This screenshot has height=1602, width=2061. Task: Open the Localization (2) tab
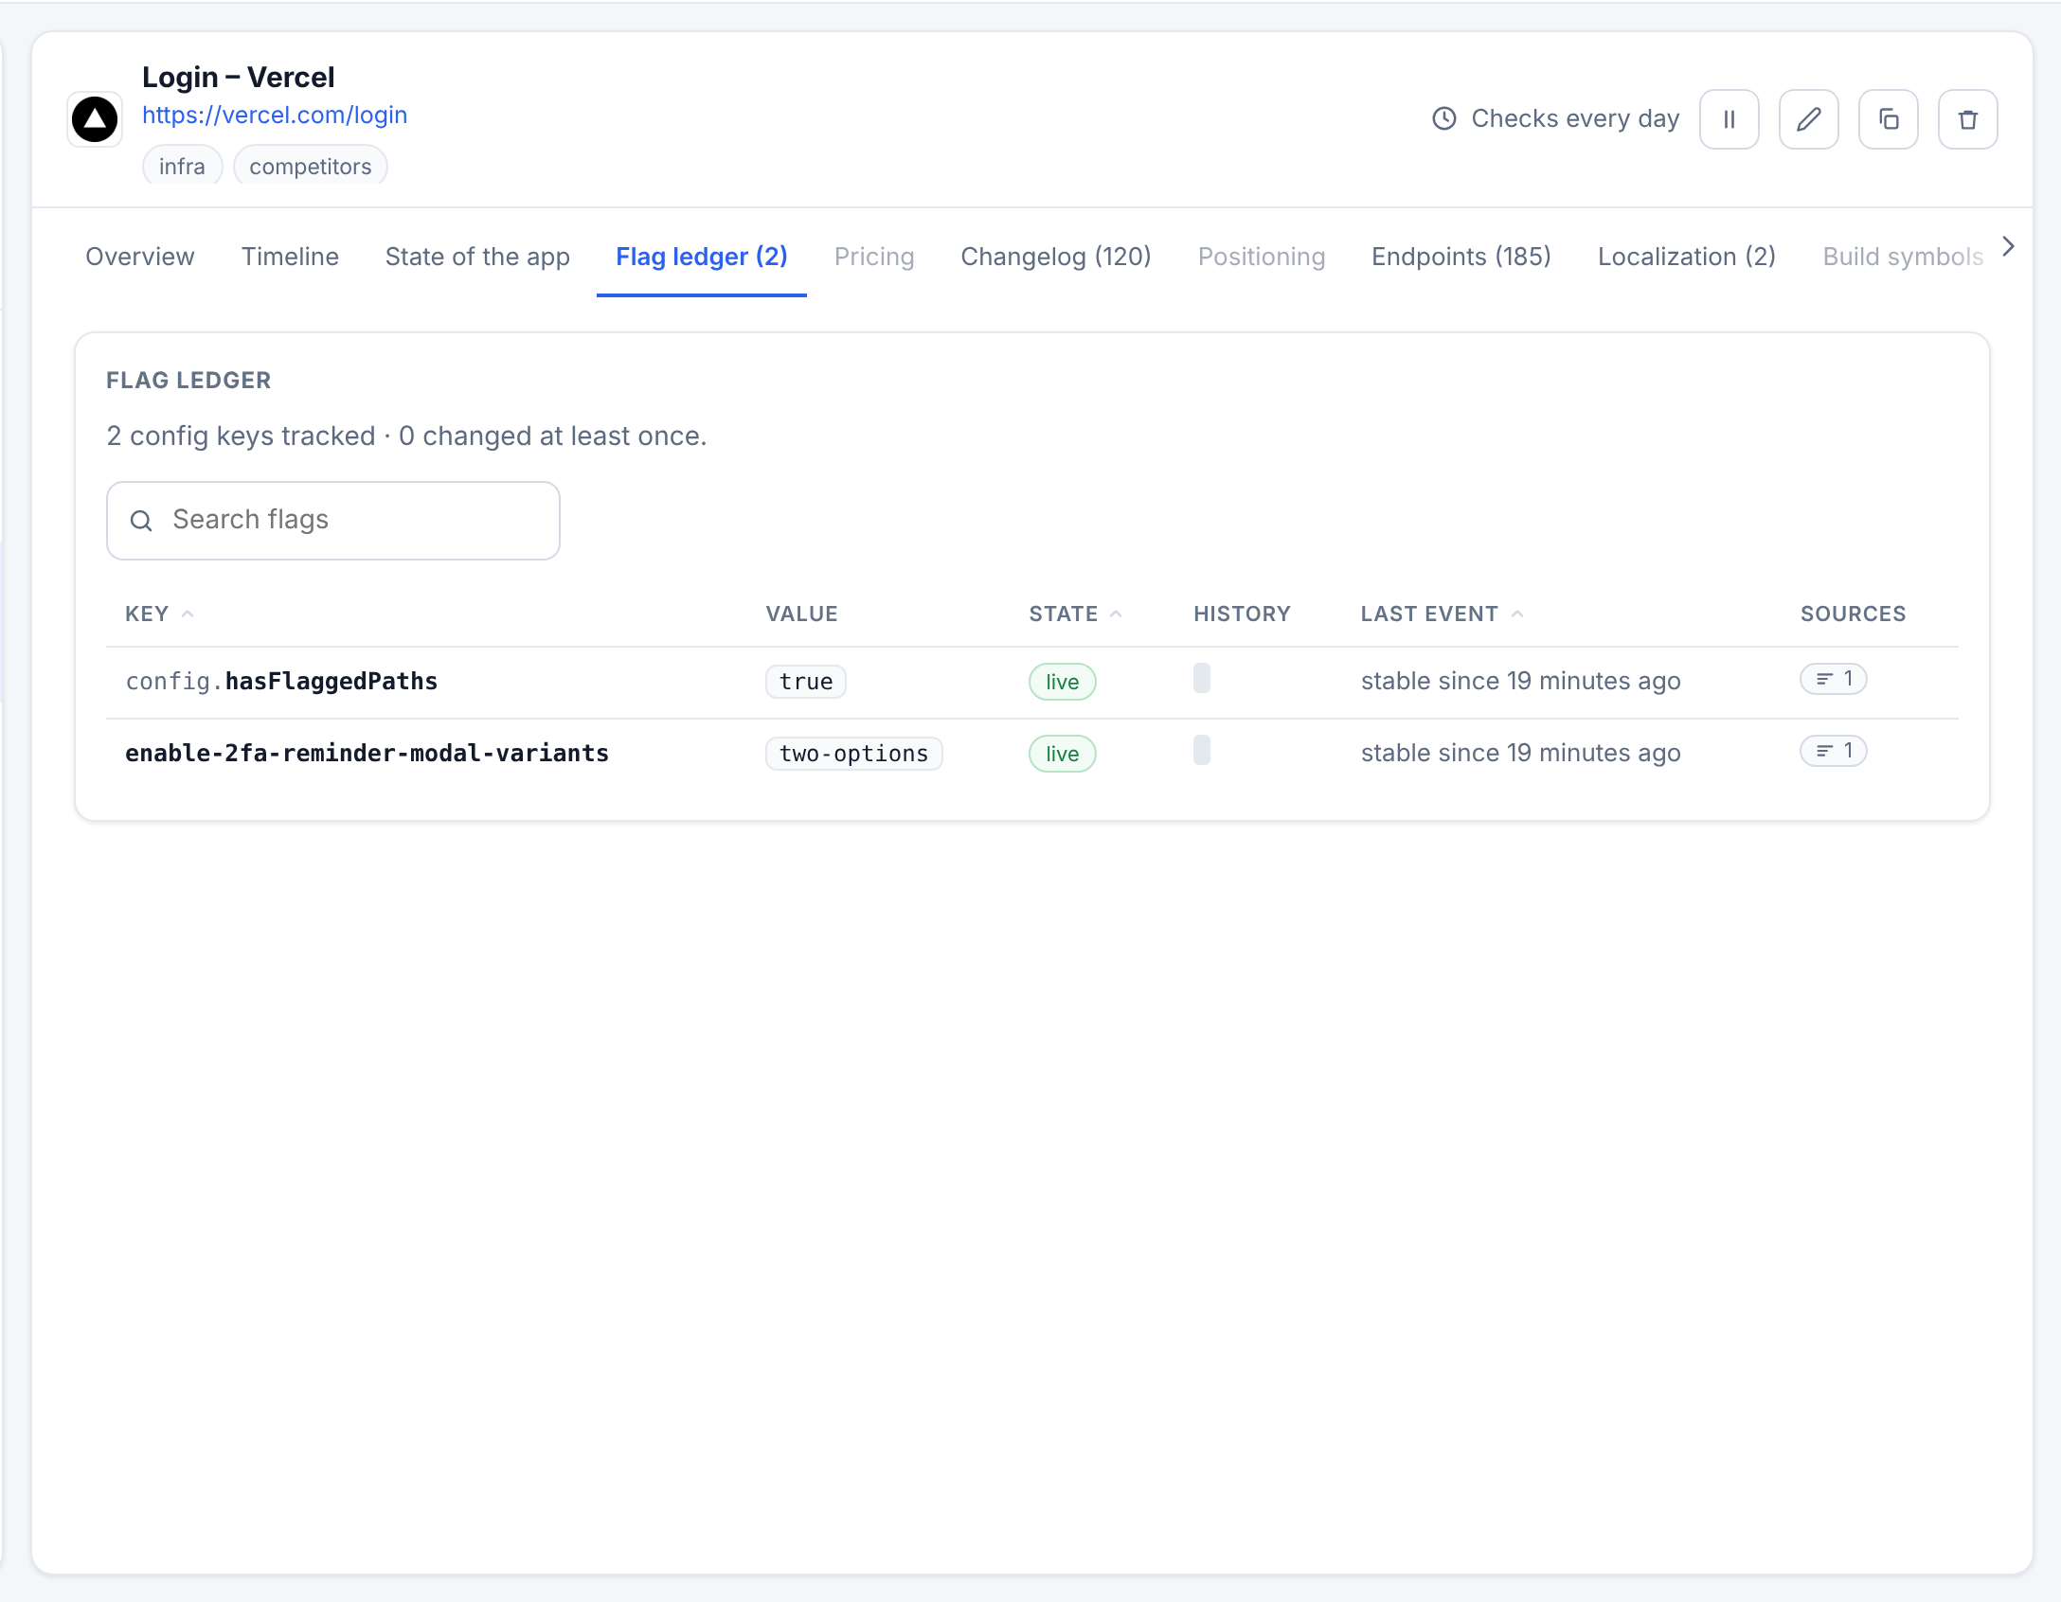(1687, 257)
